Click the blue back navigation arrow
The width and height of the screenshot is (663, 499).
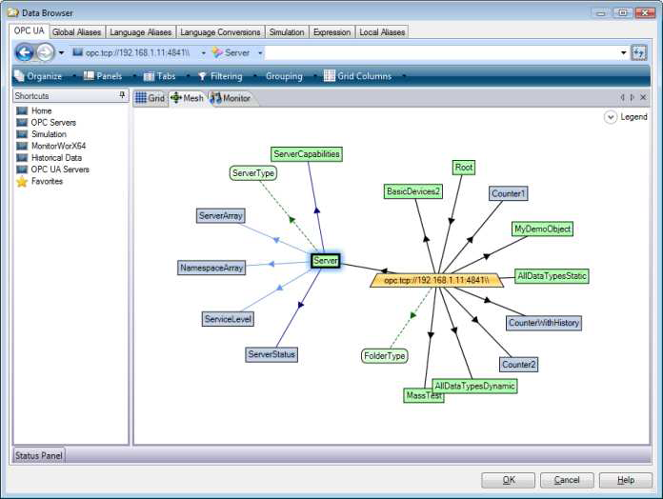click(24, 52)
